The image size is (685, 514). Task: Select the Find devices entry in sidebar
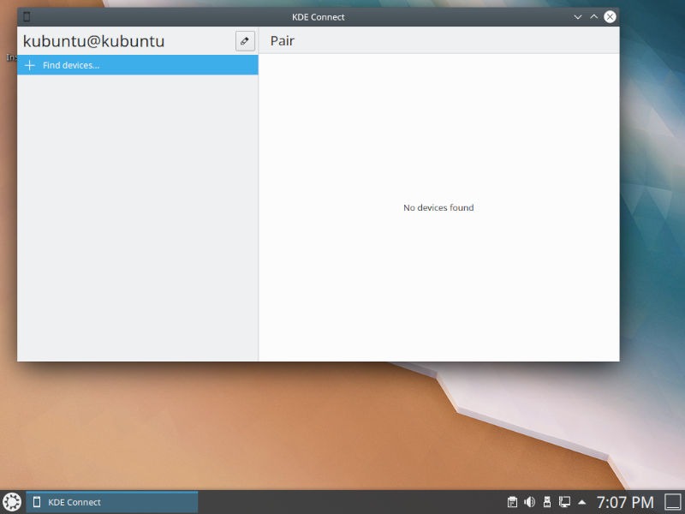pos(70,65)
